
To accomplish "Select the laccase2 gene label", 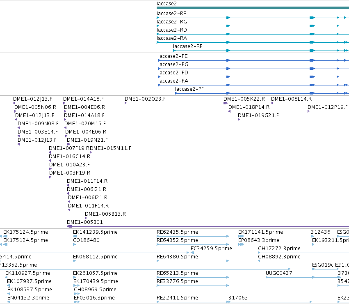I will [167, 4].
